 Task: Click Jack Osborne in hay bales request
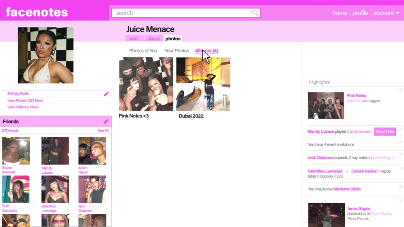(x=320, y=157)
